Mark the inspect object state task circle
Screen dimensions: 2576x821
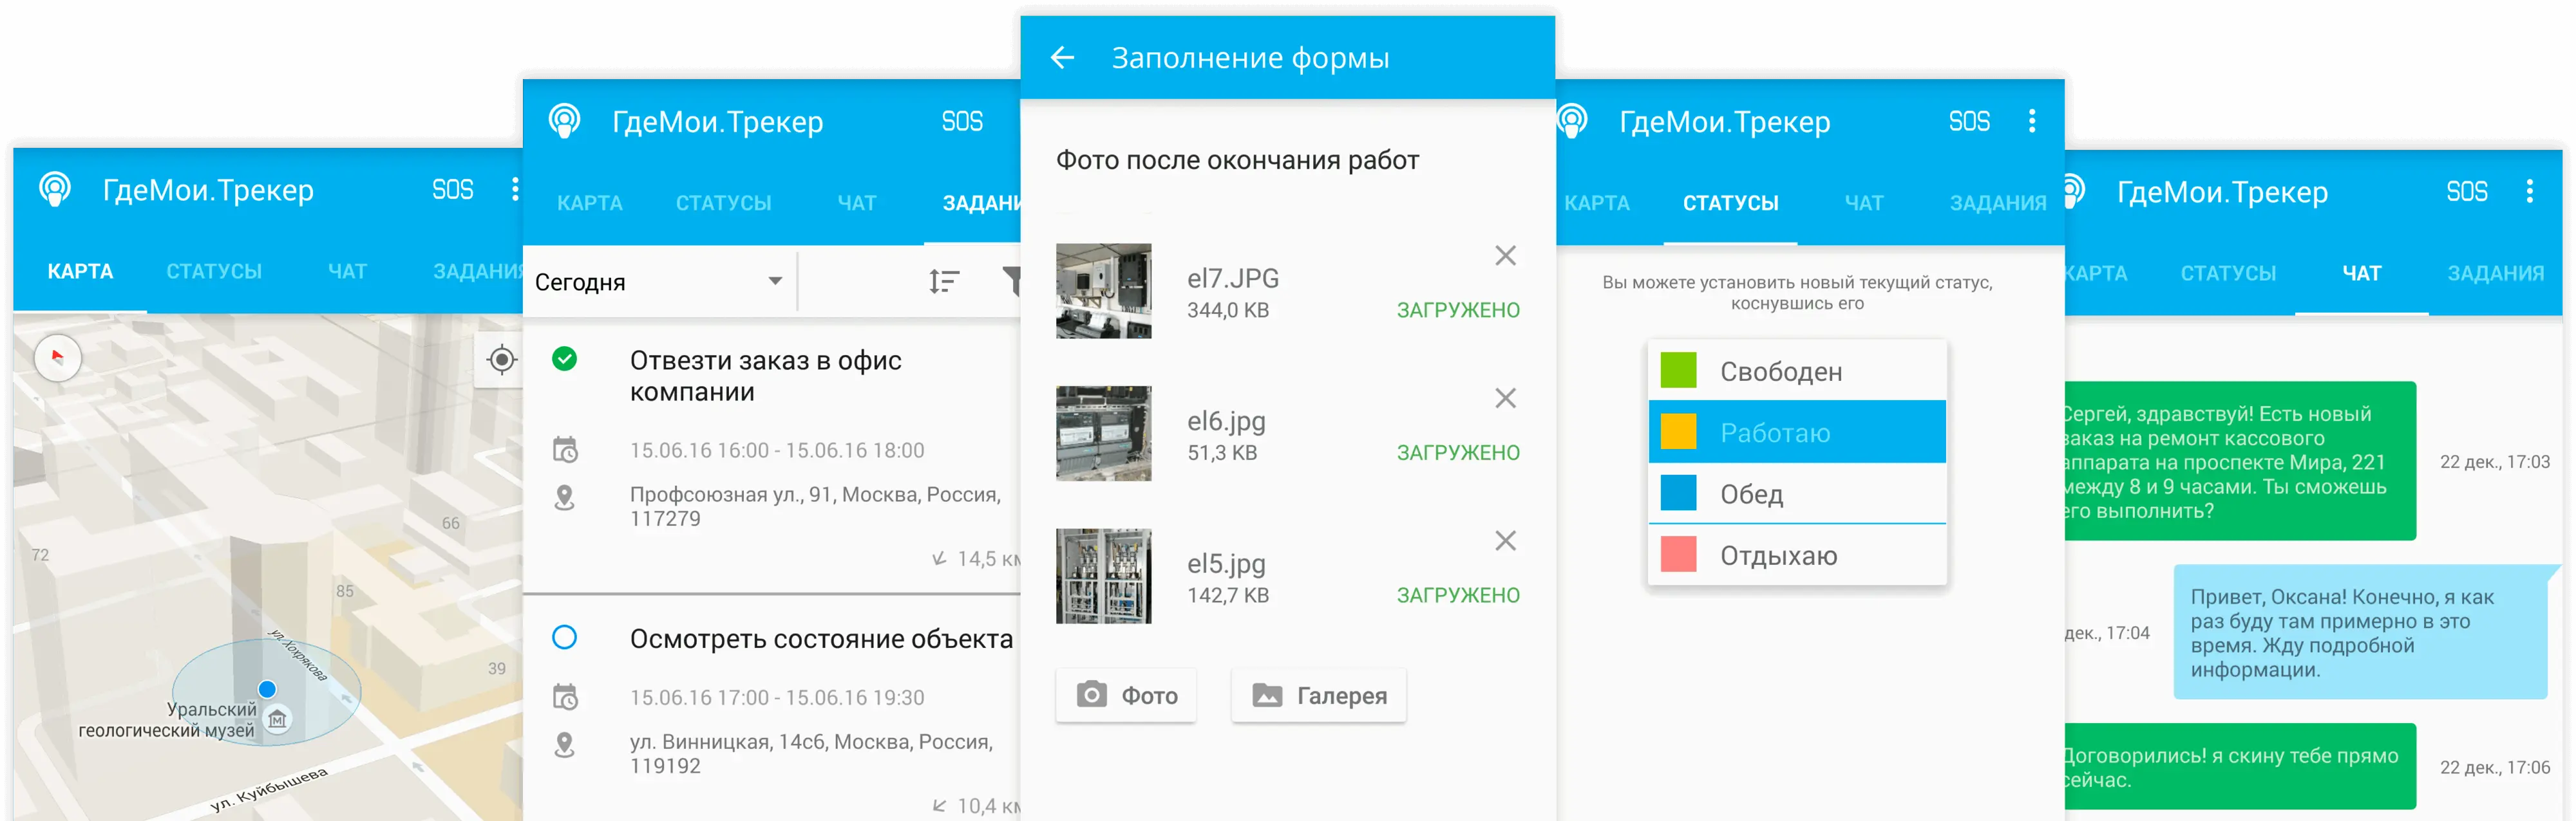(564, 637)
